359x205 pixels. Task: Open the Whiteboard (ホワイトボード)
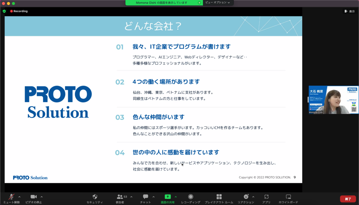point(288,197)
